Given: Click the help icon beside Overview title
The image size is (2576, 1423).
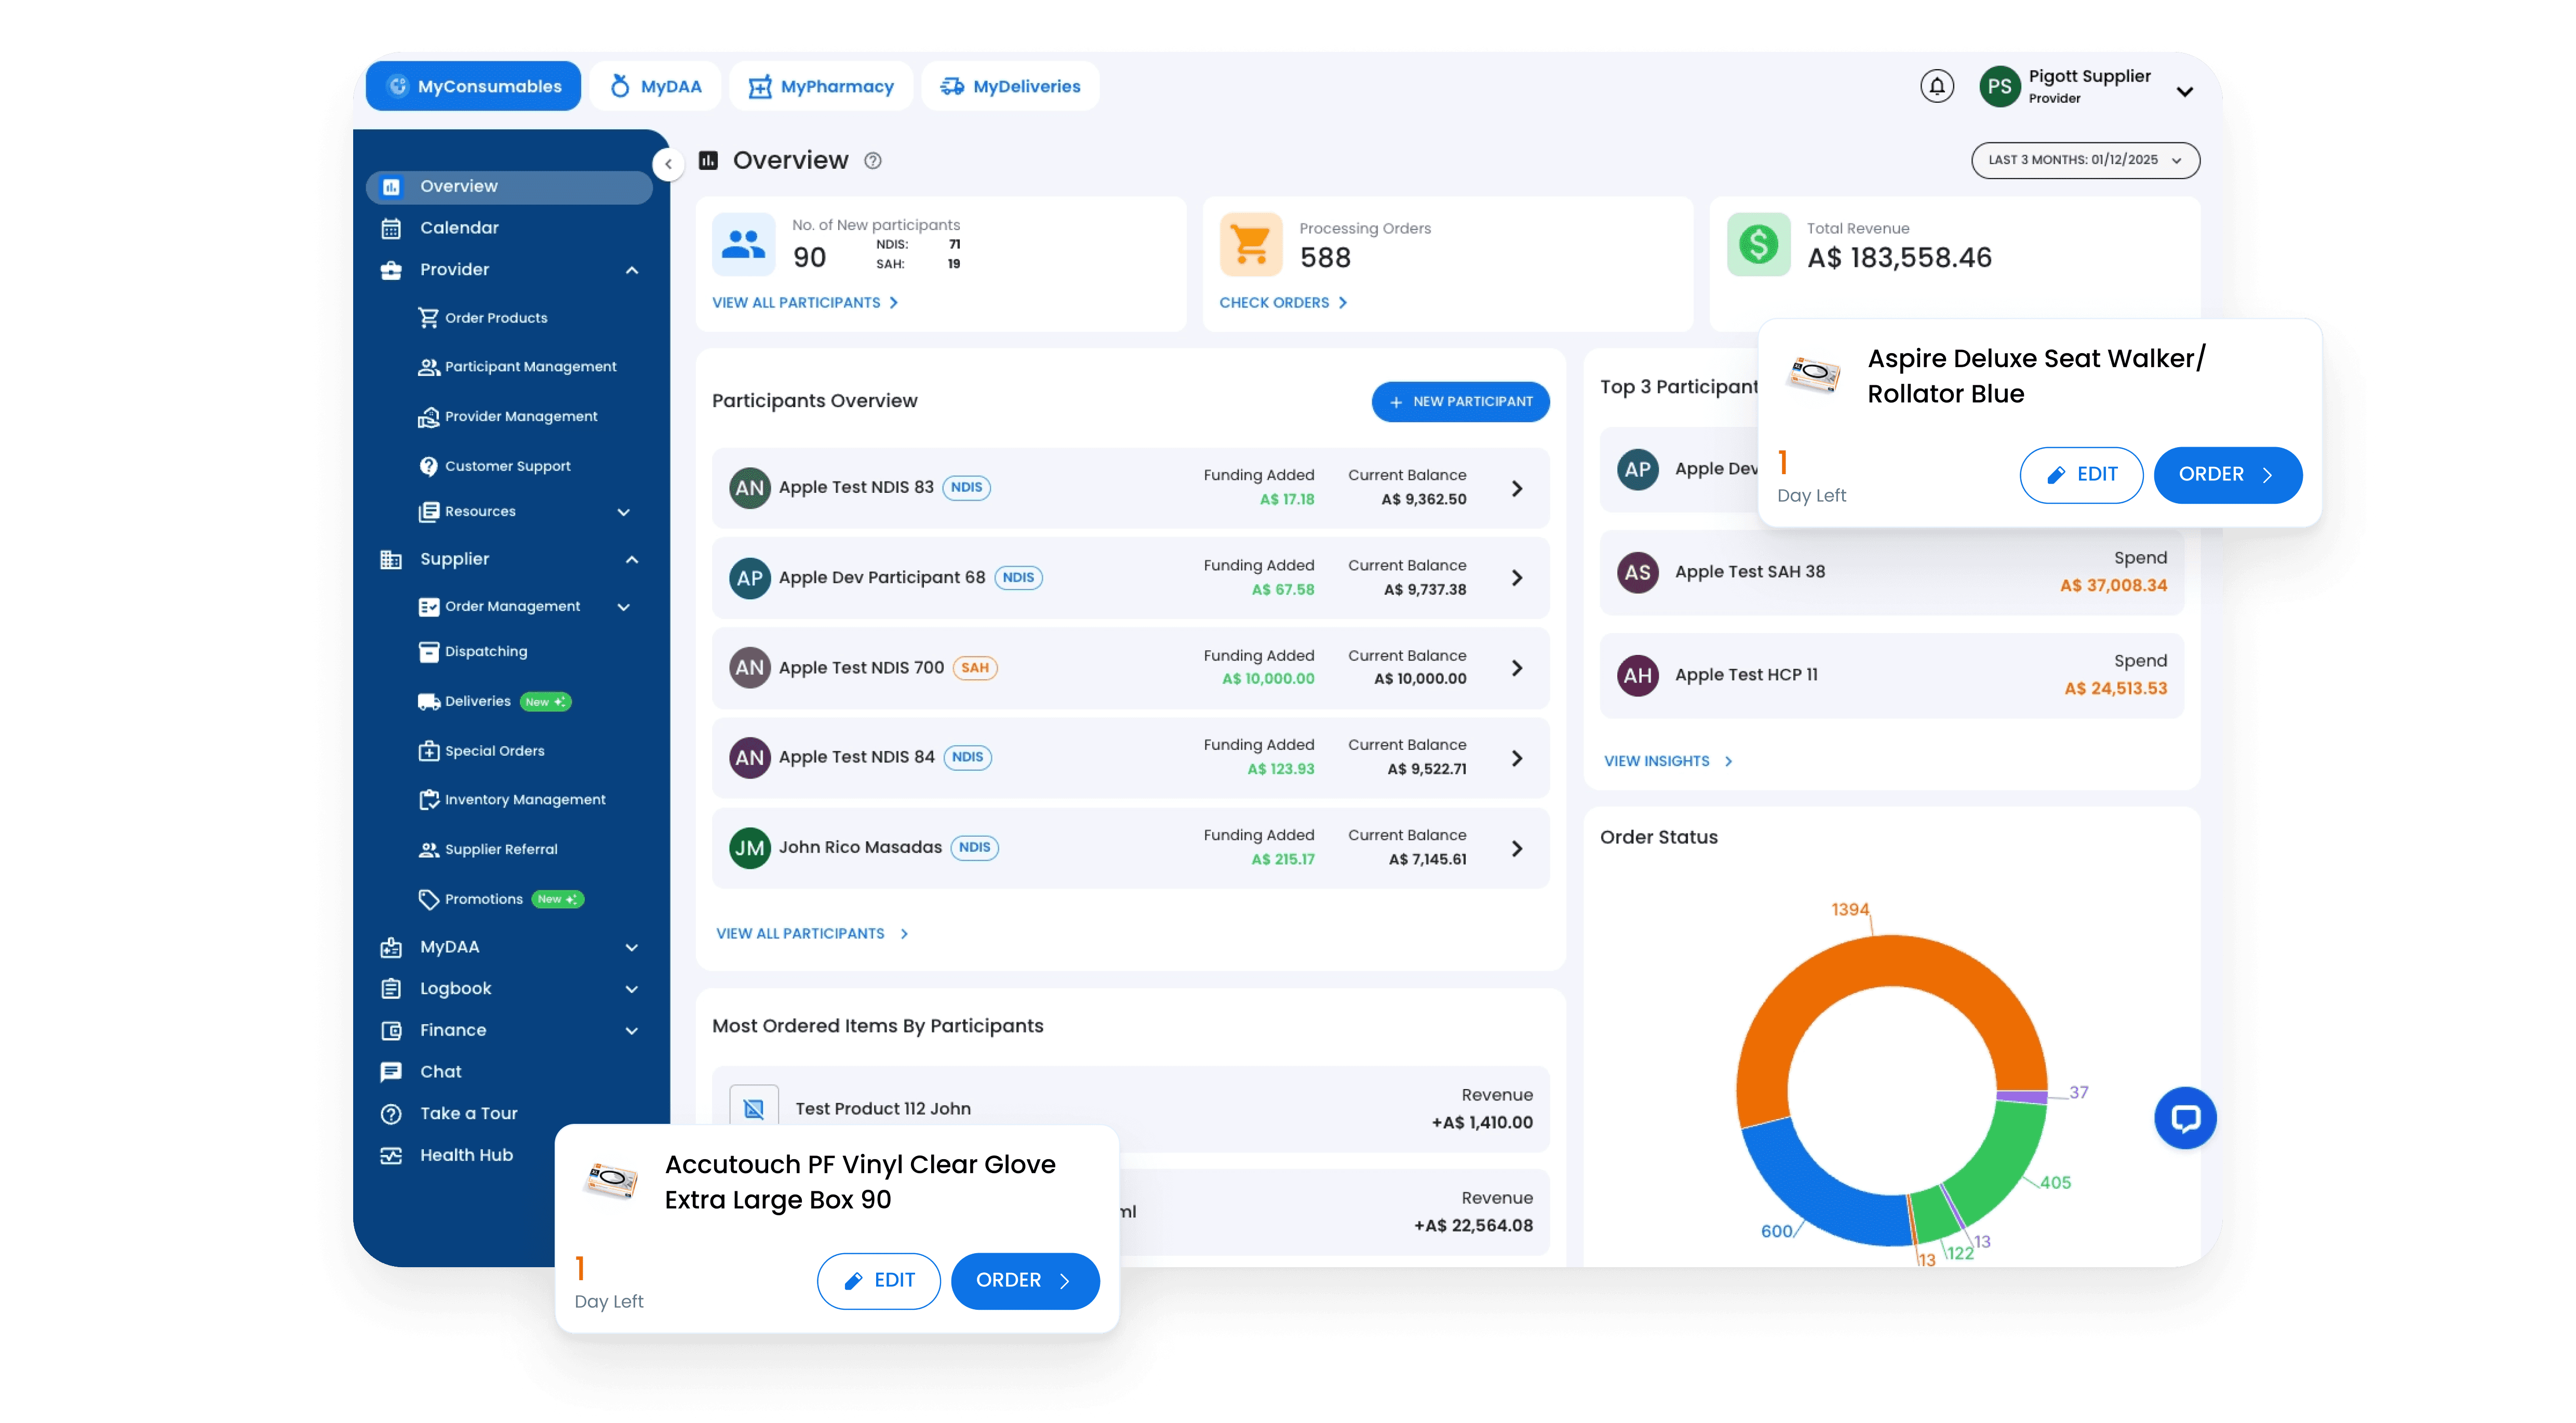Looking at the screenshot, I should 873,161.
